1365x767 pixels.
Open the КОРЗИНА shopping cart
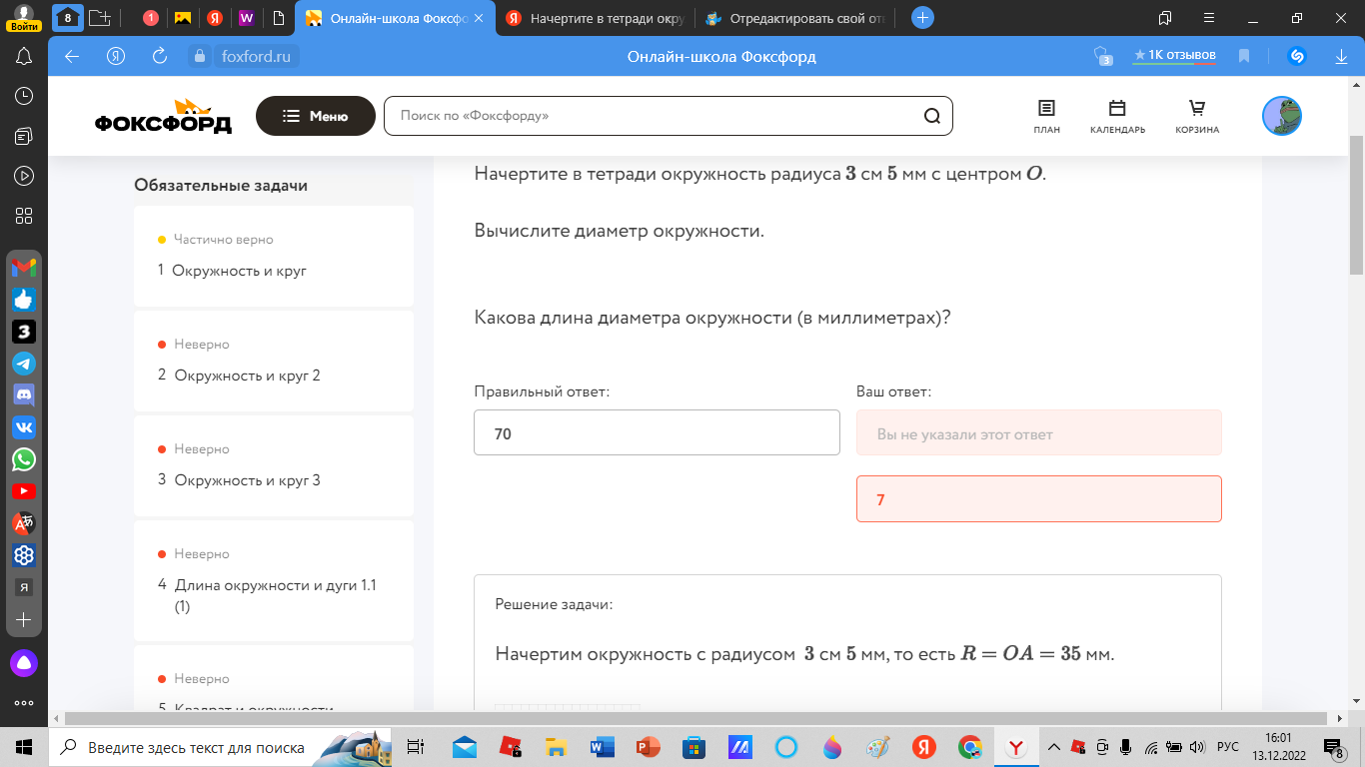pos(1195,116)
